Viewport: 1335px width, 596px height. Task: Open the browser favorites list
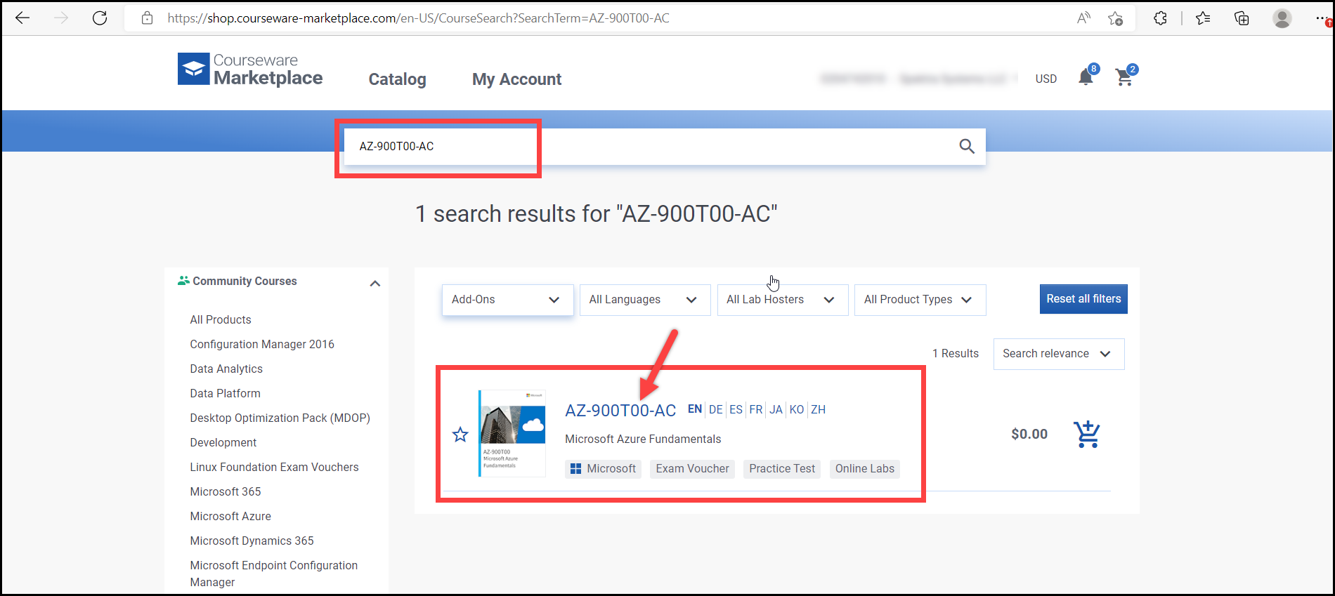(1203, 18)
